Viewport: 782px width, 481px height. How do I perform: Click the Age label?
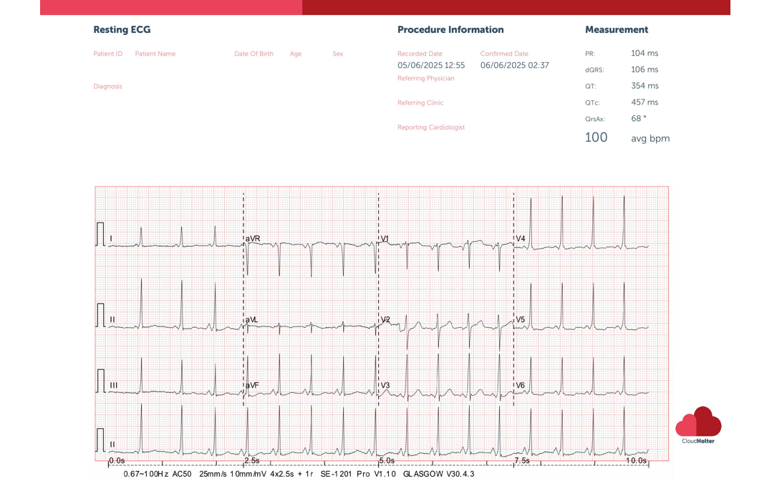[x=296, y=54]
